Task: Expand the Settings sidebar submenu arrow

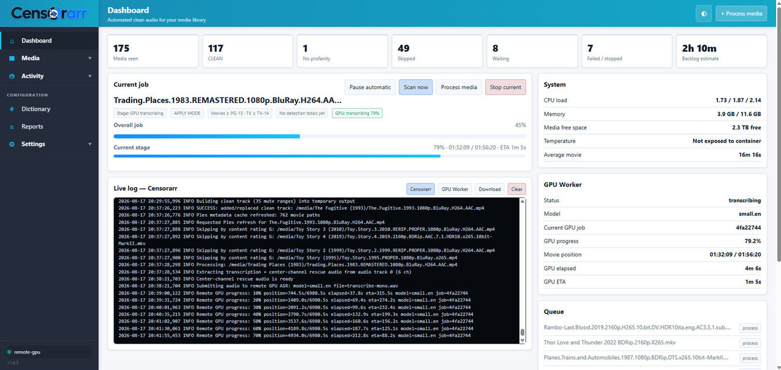Action: pyautogui.click(x=90, y=144)
